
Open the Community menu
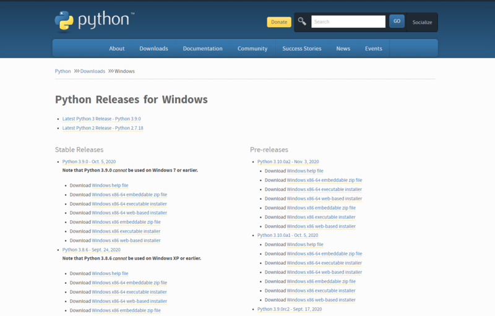pos(252,49)
